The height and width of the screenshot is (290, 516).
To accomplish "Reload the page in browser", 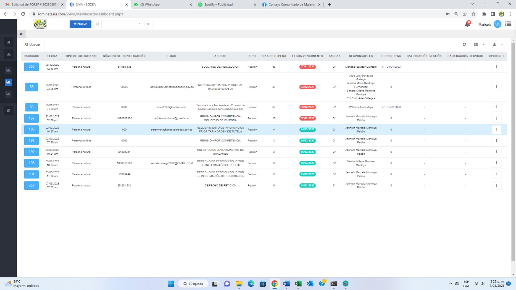I will point(23,14).
